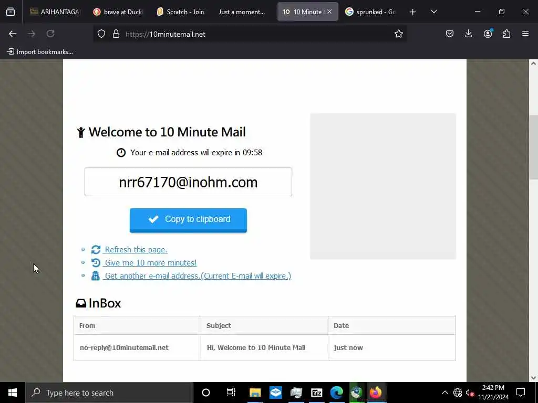538x403 pixels.
Task: List all tabs dropdown arrow
Action: tap(433, 12)
